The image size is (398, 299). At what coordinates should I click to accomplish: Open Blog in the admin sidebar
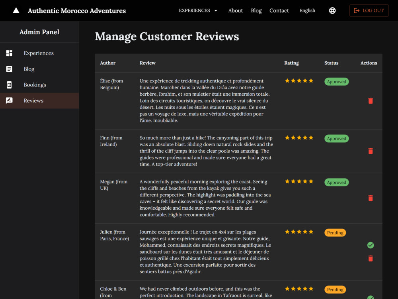(39, 69)
